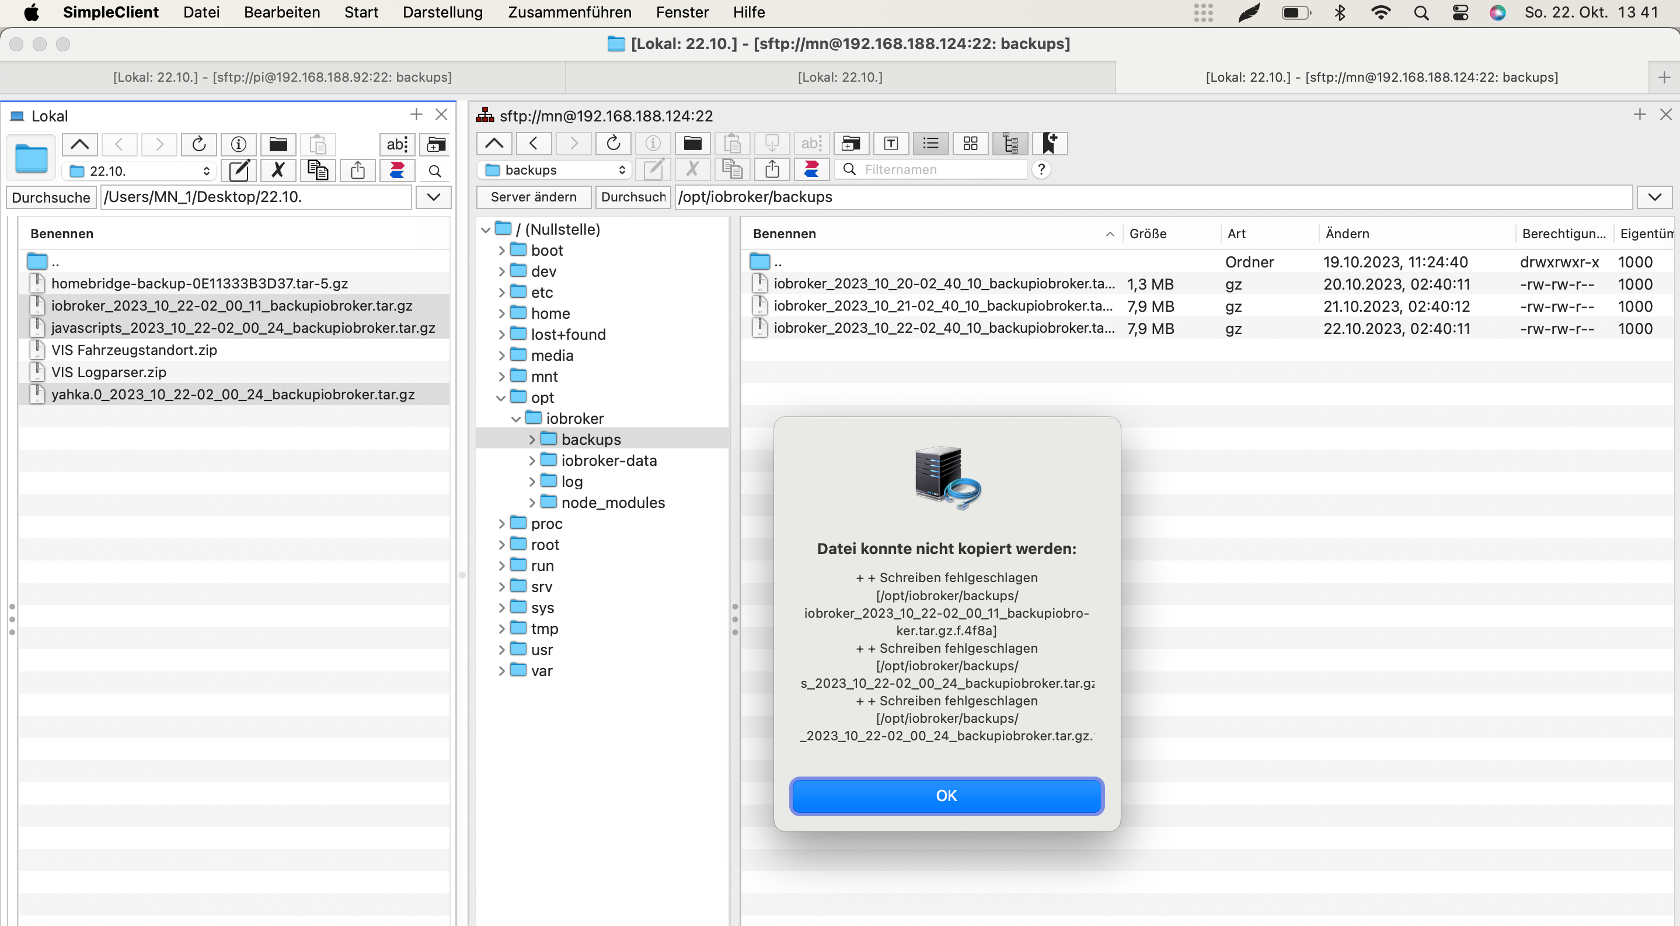Toggle list view mode in remote pane

click(930, 144)
